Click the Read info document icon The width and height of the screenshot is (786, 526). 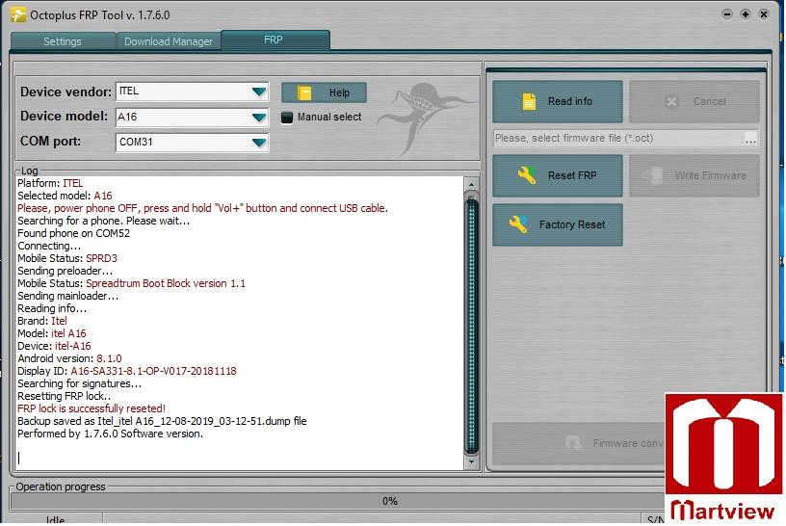click(529, 101)
